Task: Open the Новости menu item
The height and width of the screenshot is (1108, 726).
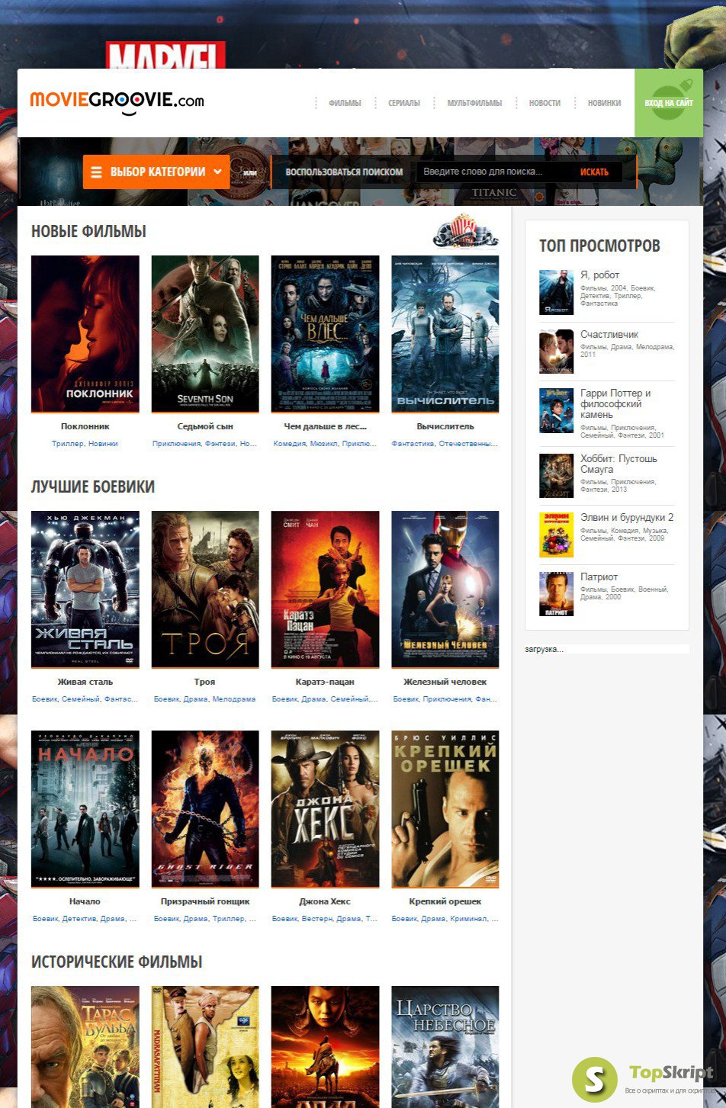Action: click(x=544, y=103)
